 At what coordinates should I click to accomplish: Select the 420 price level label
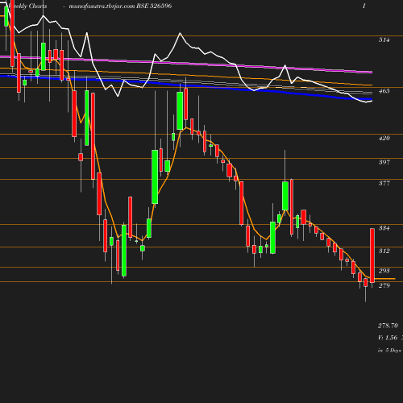[384, 138]
